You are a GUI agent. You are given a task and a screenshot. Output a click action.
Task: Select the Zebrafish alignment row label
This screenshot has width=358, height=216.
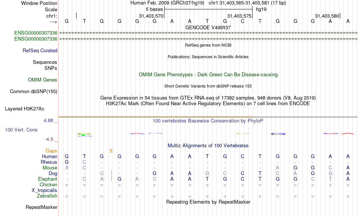pyautogui.click(x=47, y=196)
